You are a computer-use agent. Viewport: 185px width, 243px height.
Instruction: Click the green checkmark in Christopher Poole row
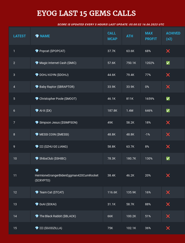coord(168,99)
